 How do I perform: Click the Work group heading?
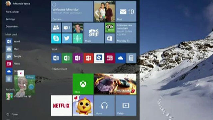tap(54, 49)
